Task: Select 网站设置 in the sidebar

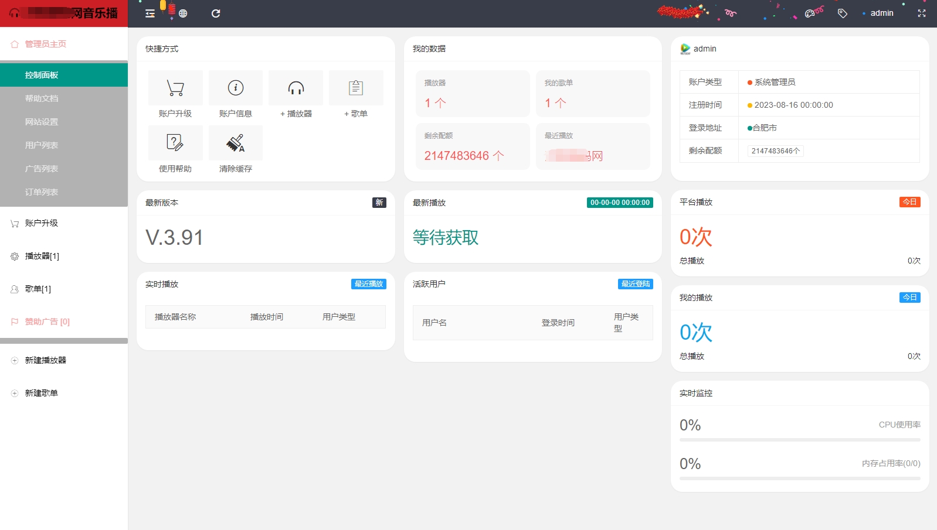Action: pos(42,122)
